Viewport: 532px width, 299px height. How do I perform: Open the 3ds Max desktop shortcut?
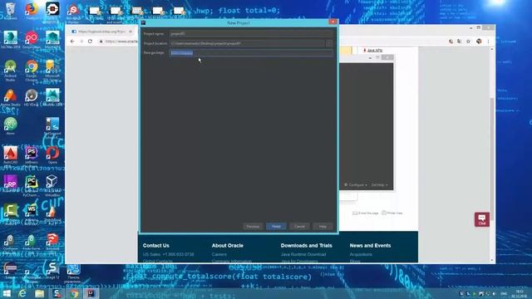(x=10, y=39)
